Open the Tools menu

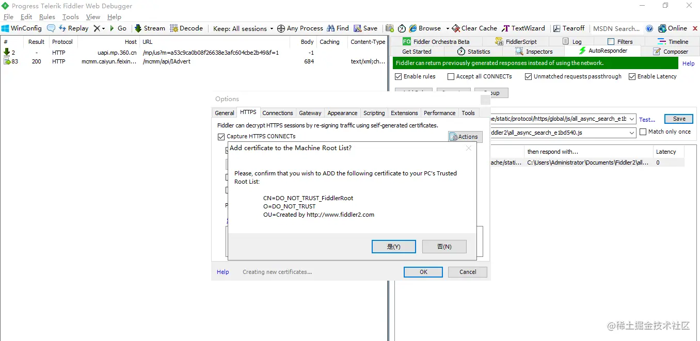71,17
